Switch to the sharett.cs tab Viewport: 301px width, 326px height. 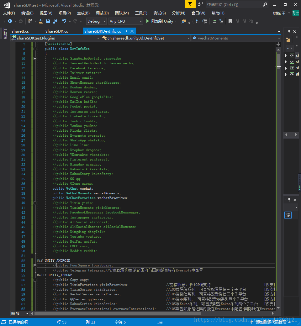coord(20,31)
